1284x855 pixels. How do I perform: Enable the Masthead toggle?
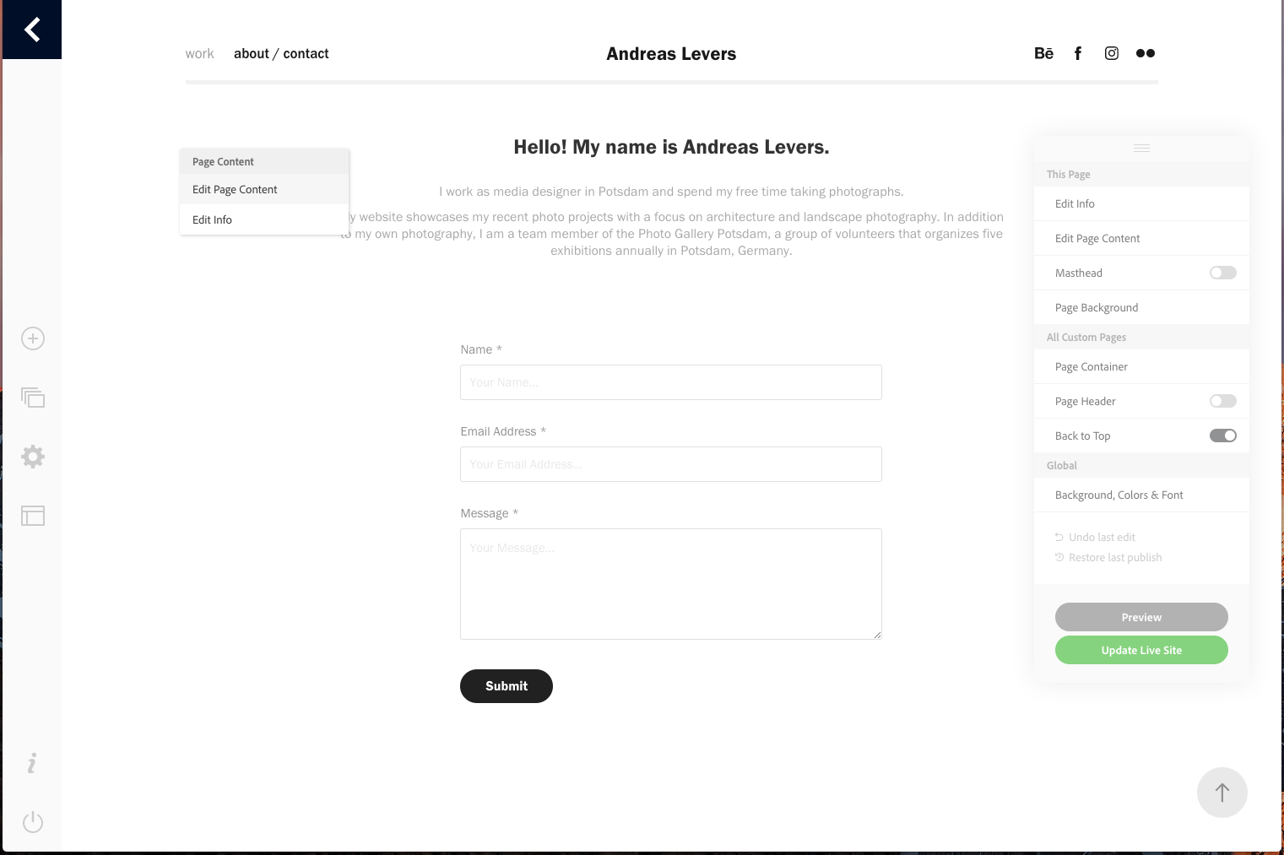click(x=1222, y=272)
